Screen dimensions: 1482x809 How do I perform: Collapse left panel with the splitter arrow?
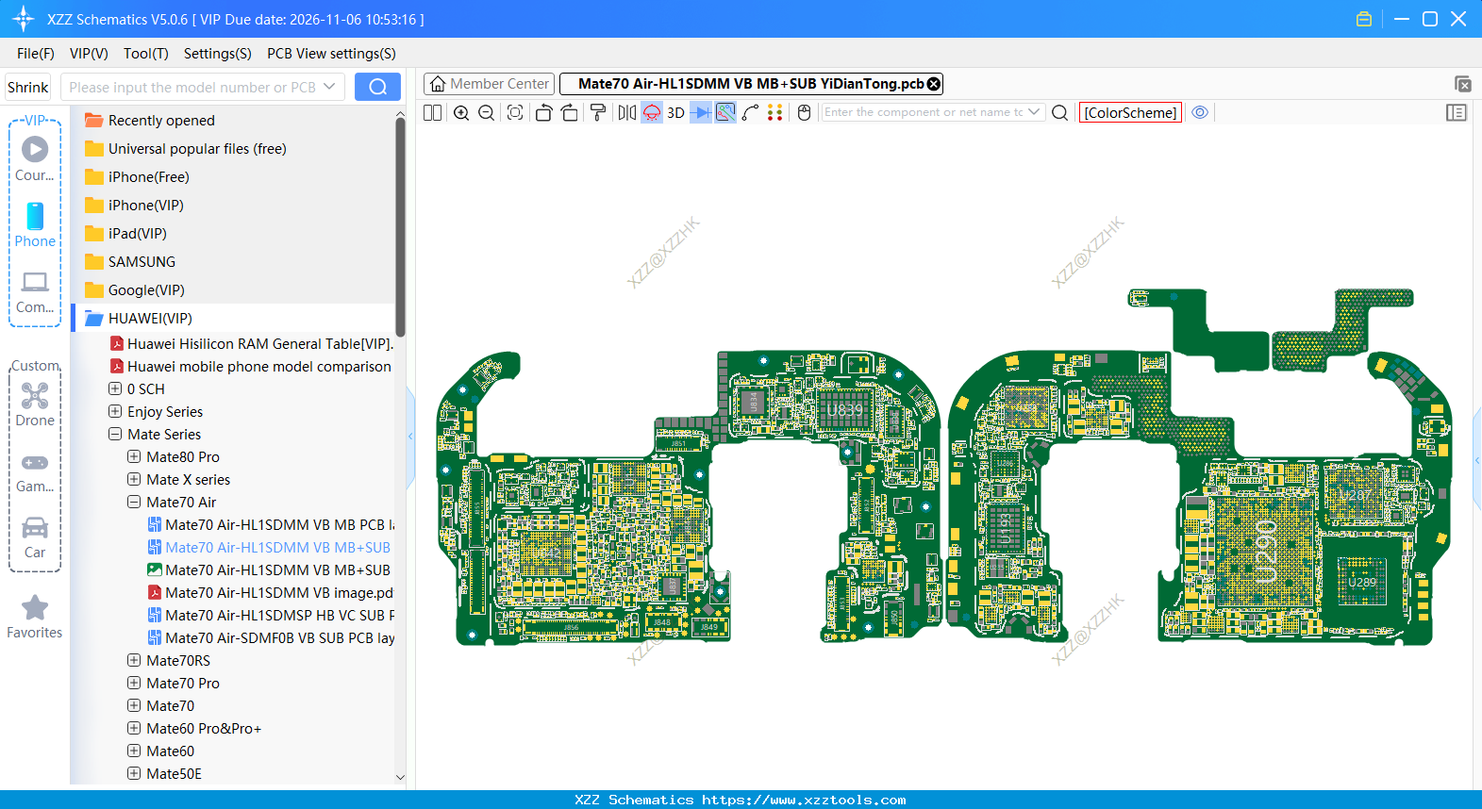pyautogui.click(x=410, y=436)
